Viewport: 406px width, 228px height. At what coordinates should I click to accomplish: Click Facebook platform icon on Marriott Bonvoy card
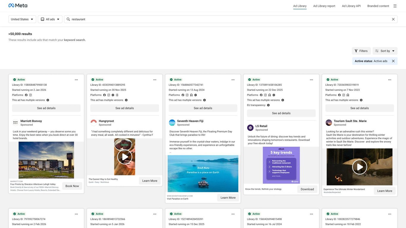(26, 95)
